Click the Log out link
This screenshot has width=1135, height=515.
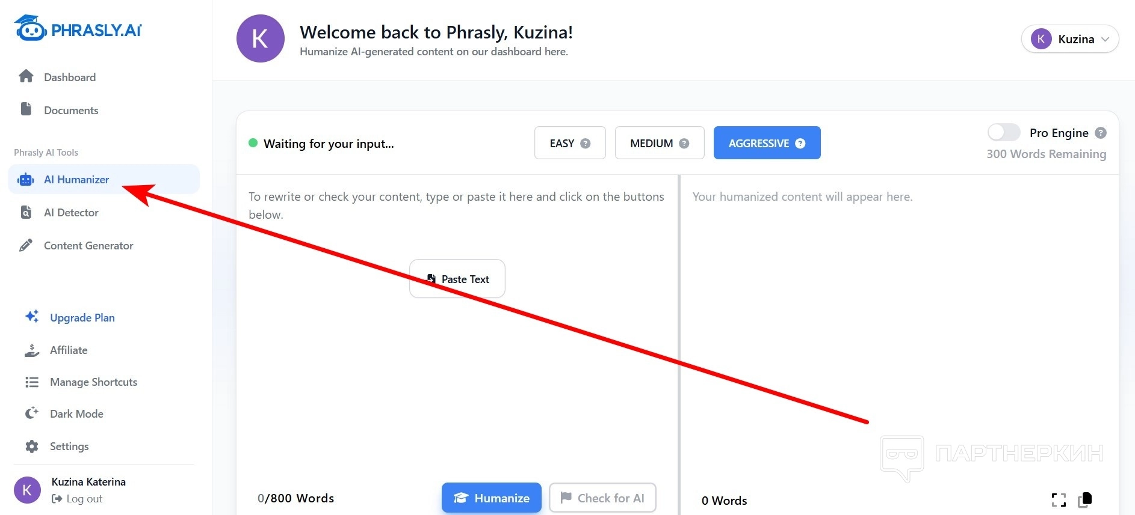pyautogui.click(x=84, y=499)
